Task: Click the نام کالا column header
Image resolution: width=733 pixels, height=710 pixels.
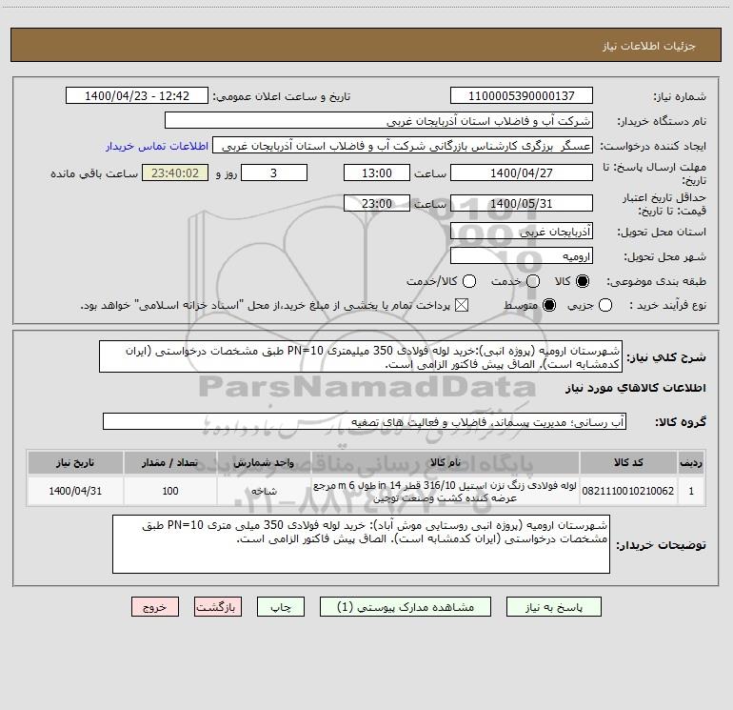Action: [446, 462]
